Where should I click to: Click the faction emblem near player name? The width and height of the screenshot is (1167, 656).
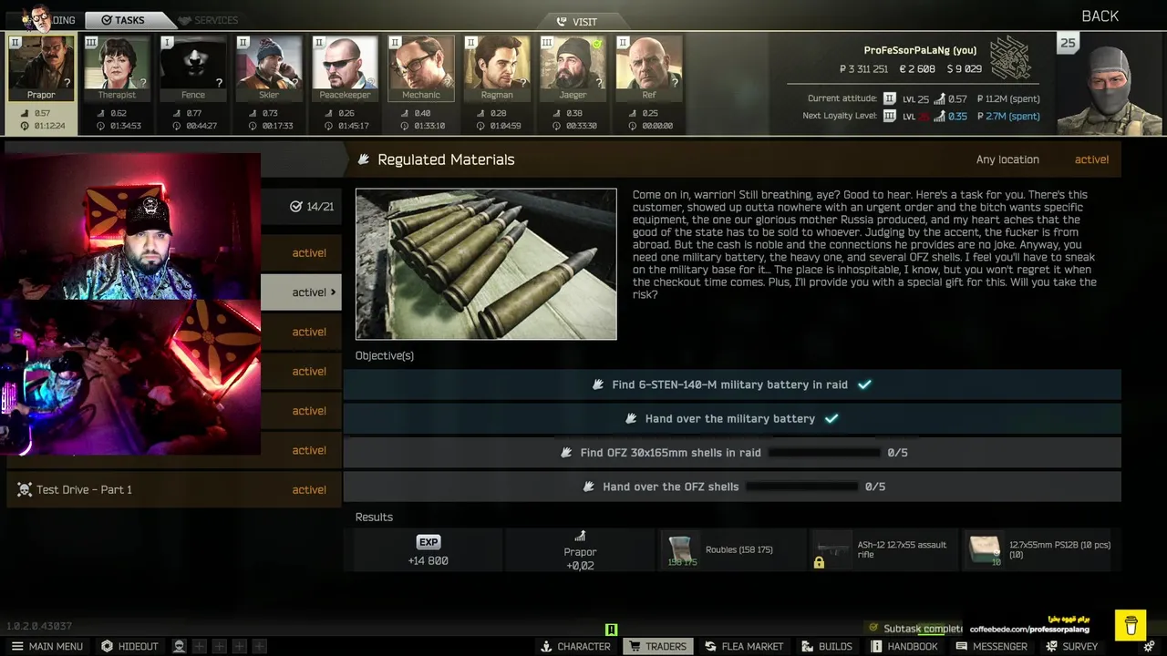(1010, 58)
